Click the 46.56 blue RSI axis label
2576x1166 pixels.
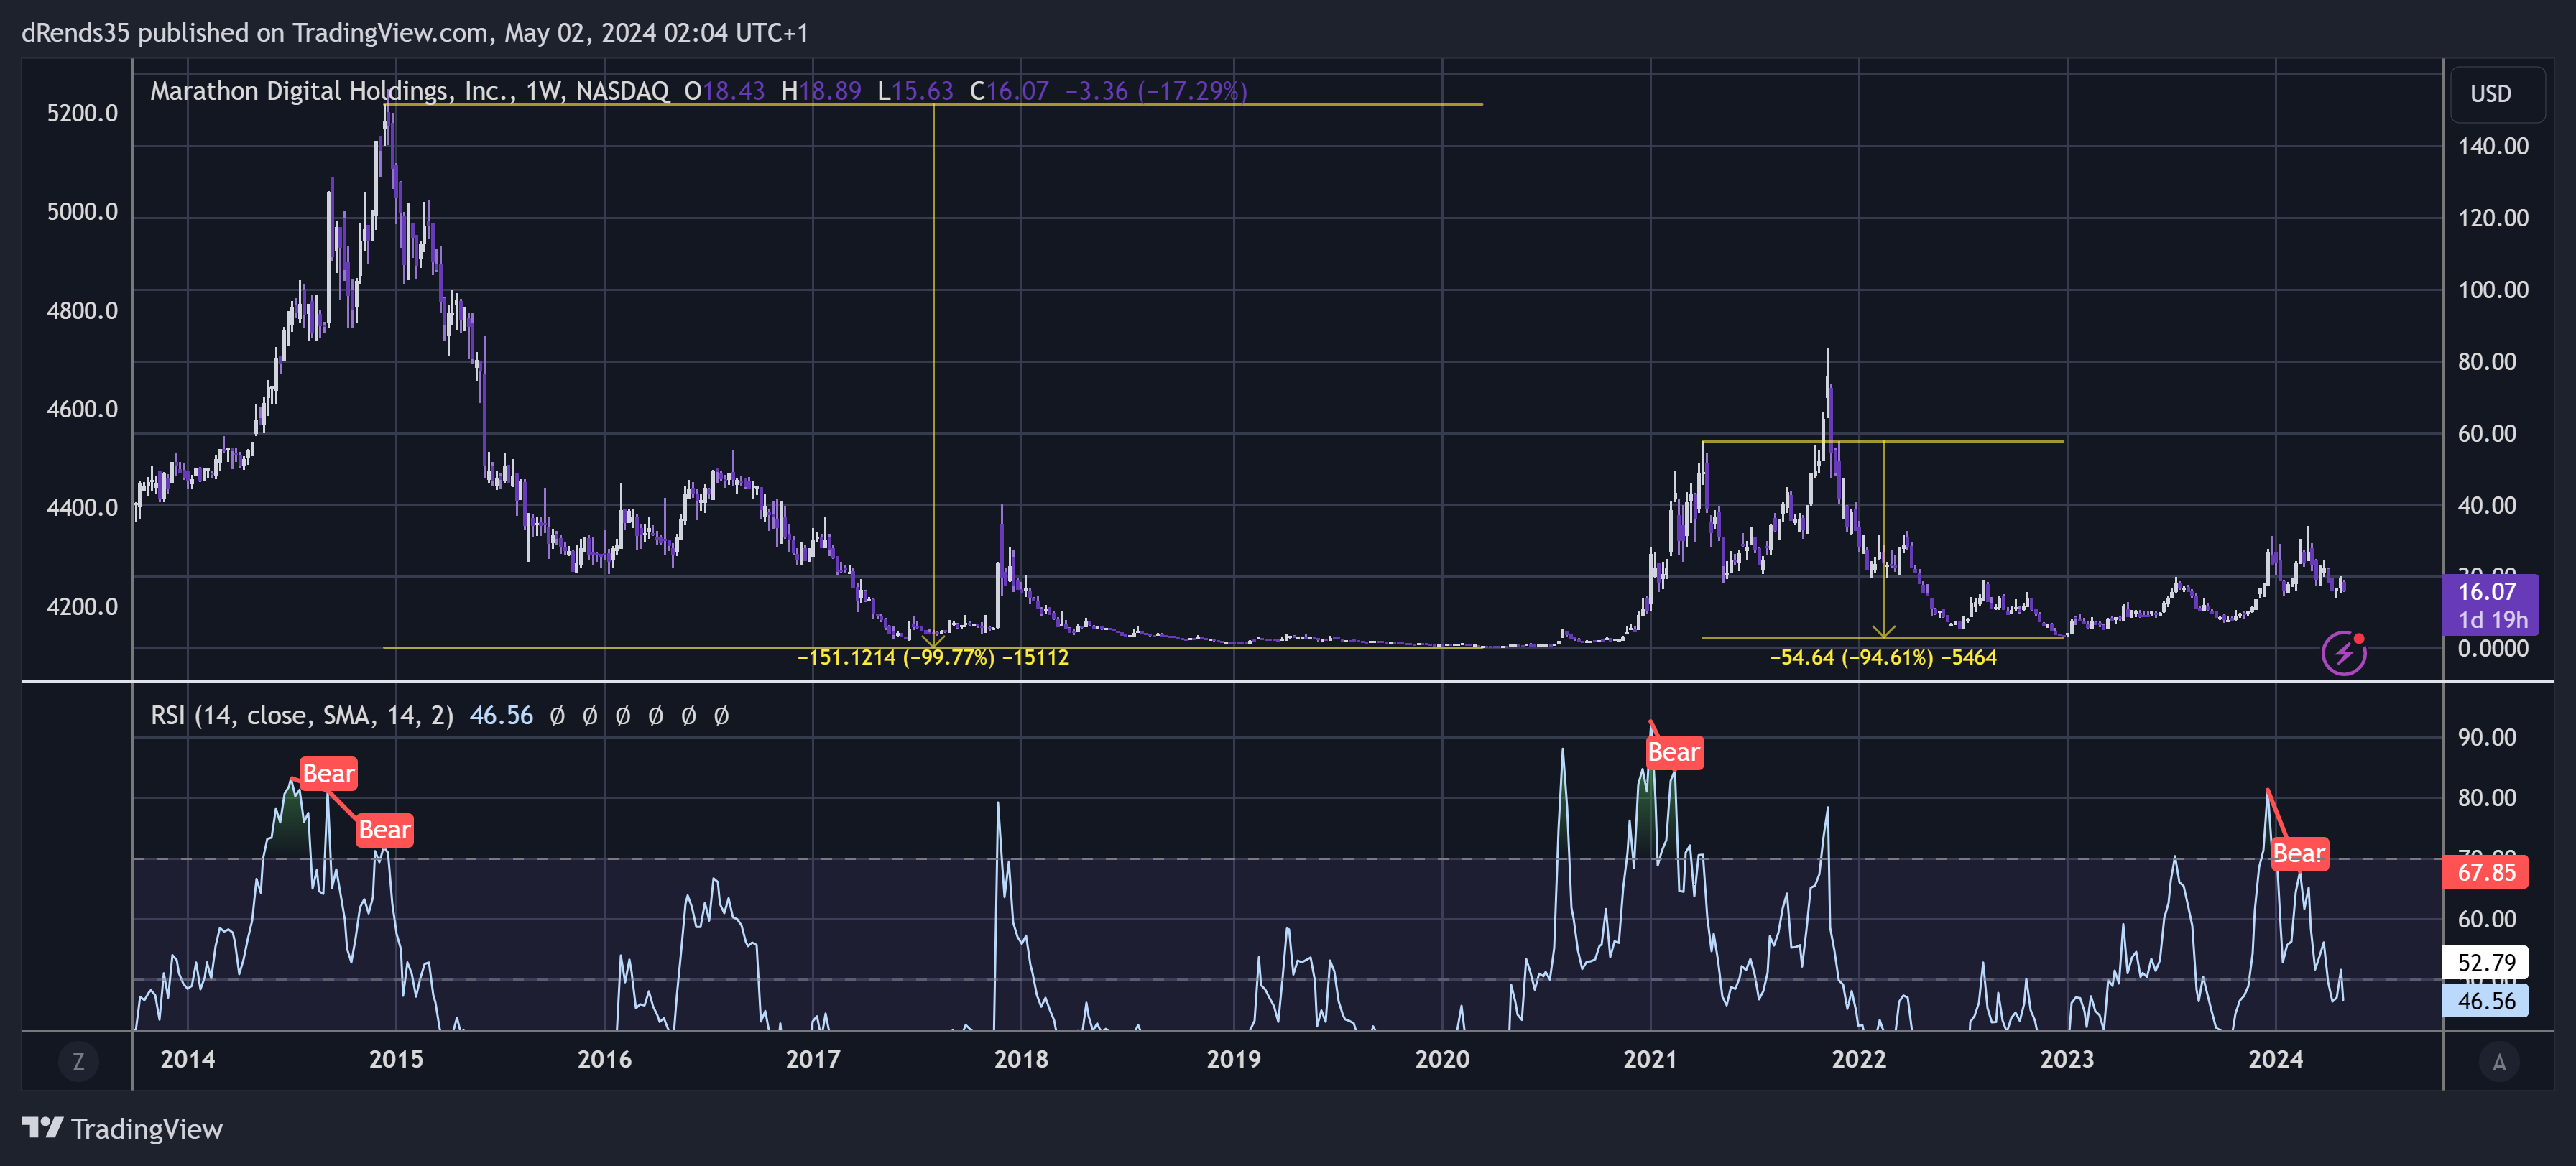coord(2485,1001)
